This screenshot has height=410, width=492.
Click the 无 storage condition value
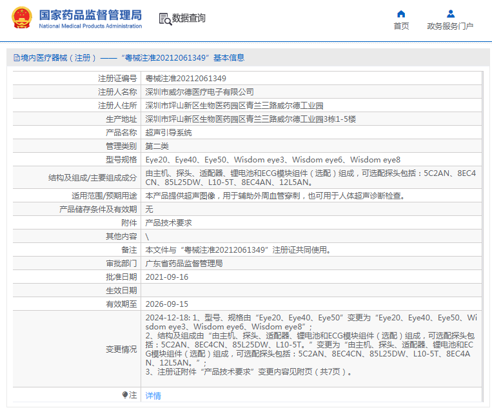tap(150, 210)
